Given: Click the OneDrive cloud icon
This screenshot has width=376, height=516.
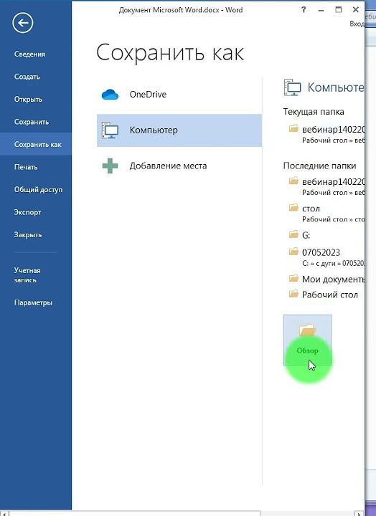Looking at the screenshot, I should click(110, 95).
